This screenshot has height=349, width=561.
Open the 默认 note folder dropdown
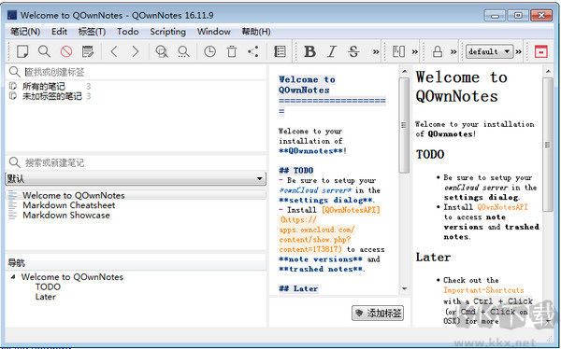(136, 178)
